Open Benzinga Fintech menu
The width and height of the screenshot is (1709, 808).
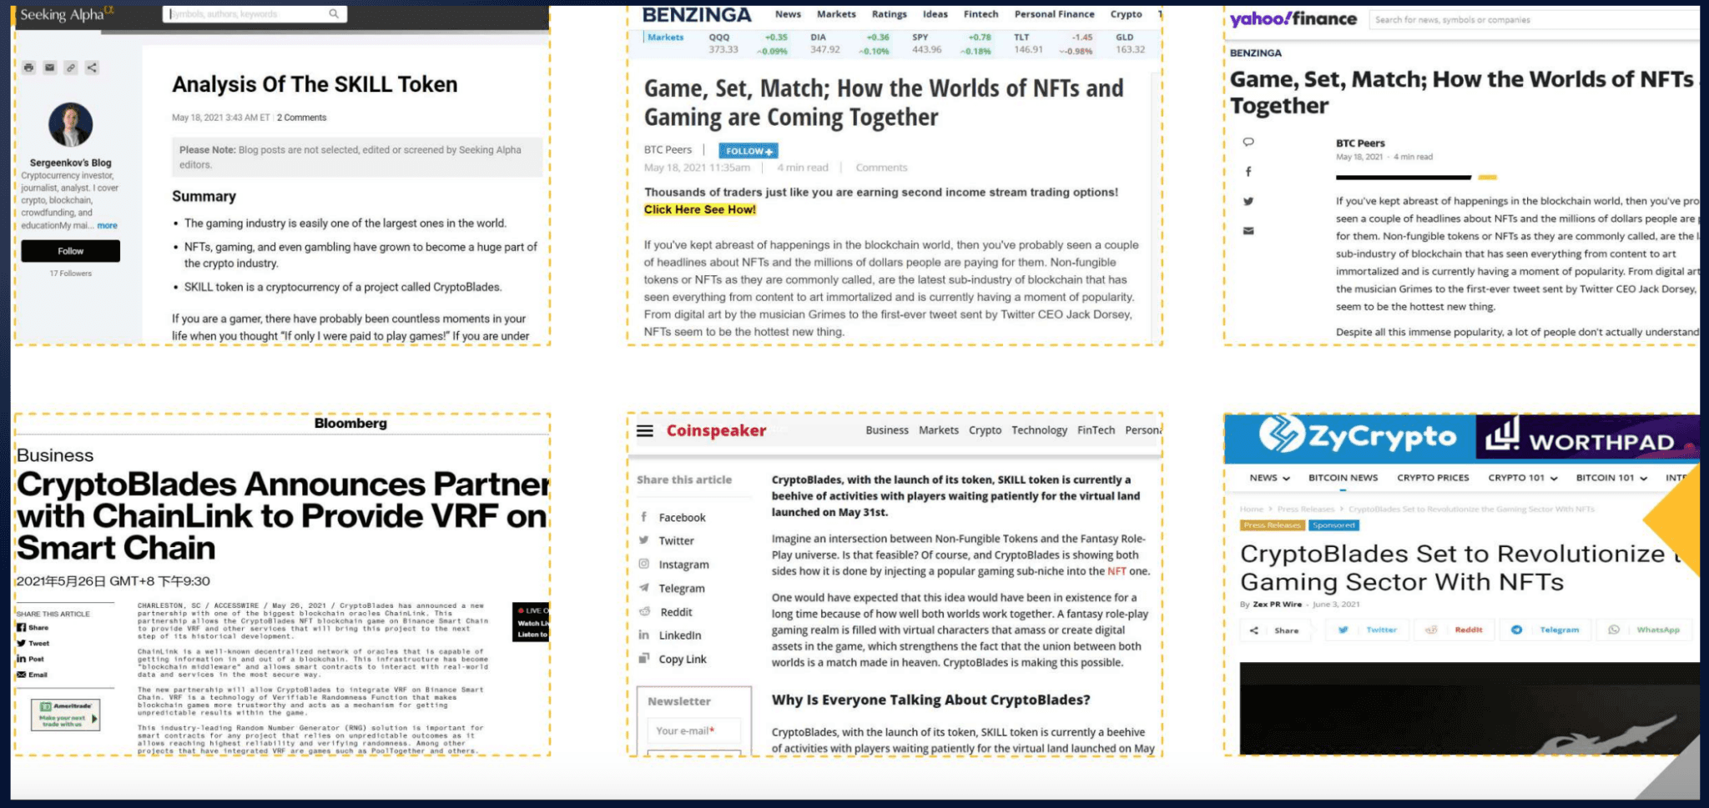point(981,14)
